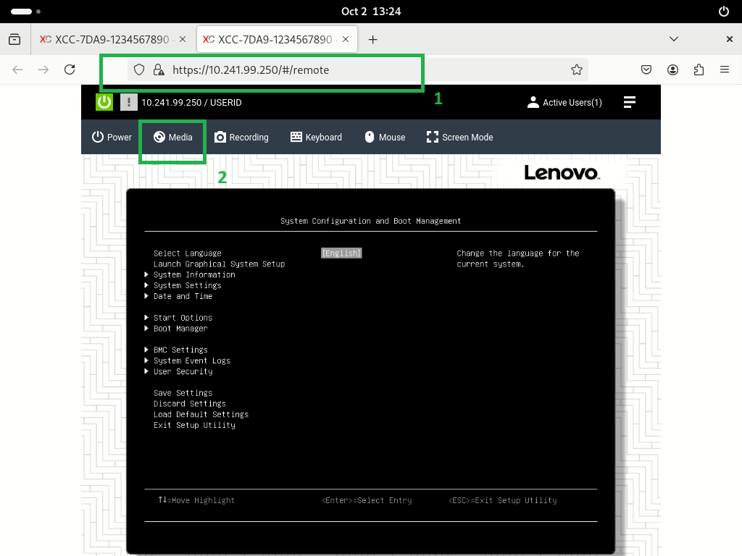Open the Screen Mode menu
Viewport: 742px width, 556px height.
pyautogui.click(x=459, y=137)
